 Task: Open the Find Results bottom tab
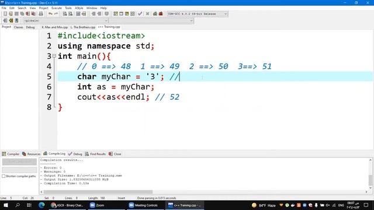(95, 154)
